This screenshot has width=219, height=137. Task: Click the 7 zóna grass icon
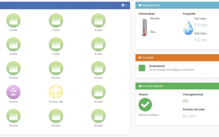[56, 44]
